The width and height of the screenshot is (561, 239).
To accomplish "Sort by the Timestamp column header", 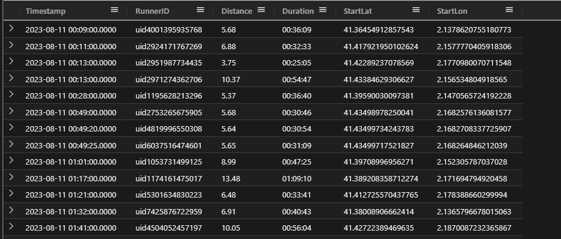I will 46,11.
